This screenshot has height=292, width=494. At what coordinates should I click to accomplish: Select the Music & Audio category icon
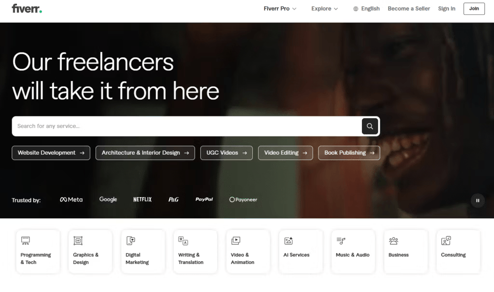pyautogui.click(x=340, y=239)
